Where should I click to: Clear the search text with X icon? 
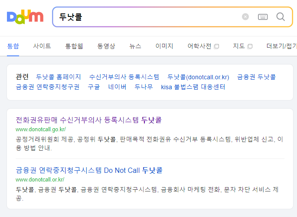[x=245, y=16]
